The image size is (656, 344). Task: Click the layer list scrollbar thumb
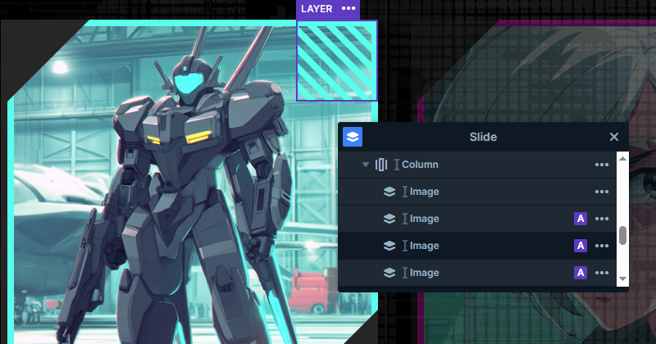pyautogui.click(x=622, y=235)
